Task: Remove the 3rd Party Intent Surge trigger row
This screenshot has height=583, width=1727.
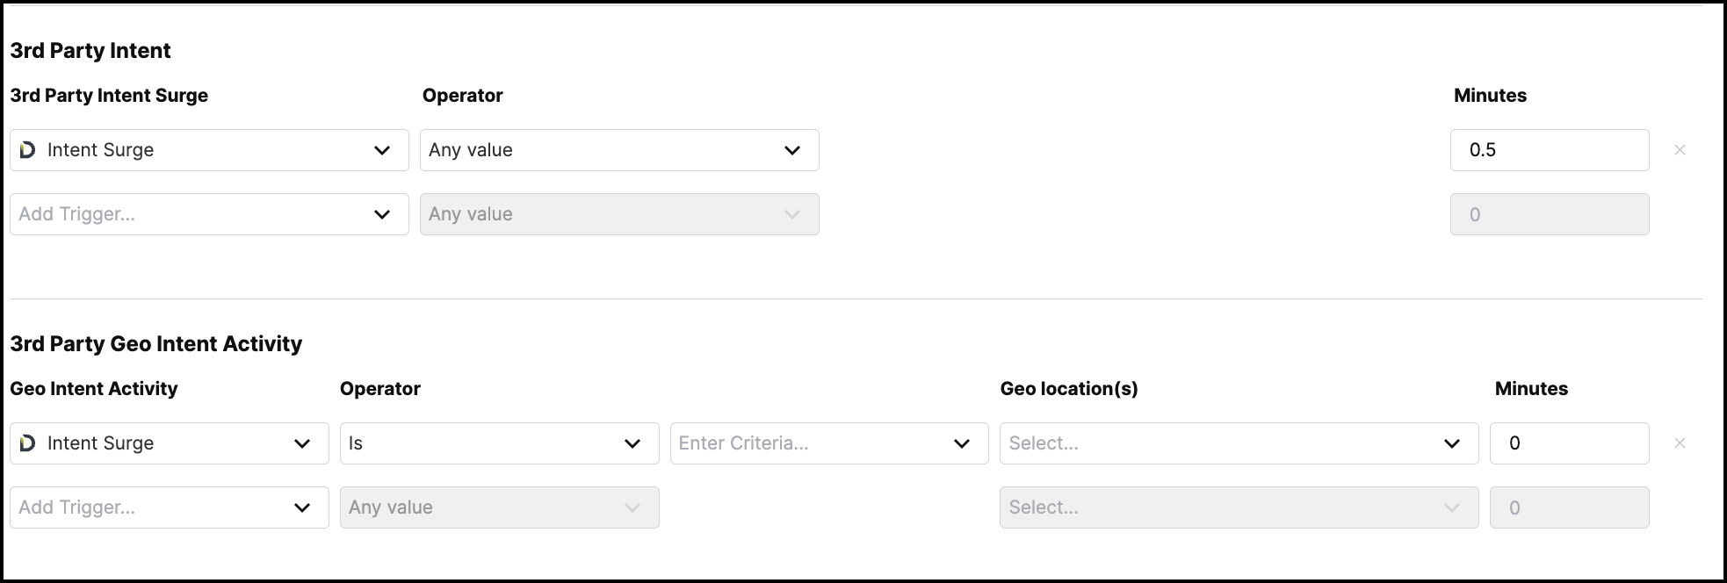Action: tap(1680, 150)
